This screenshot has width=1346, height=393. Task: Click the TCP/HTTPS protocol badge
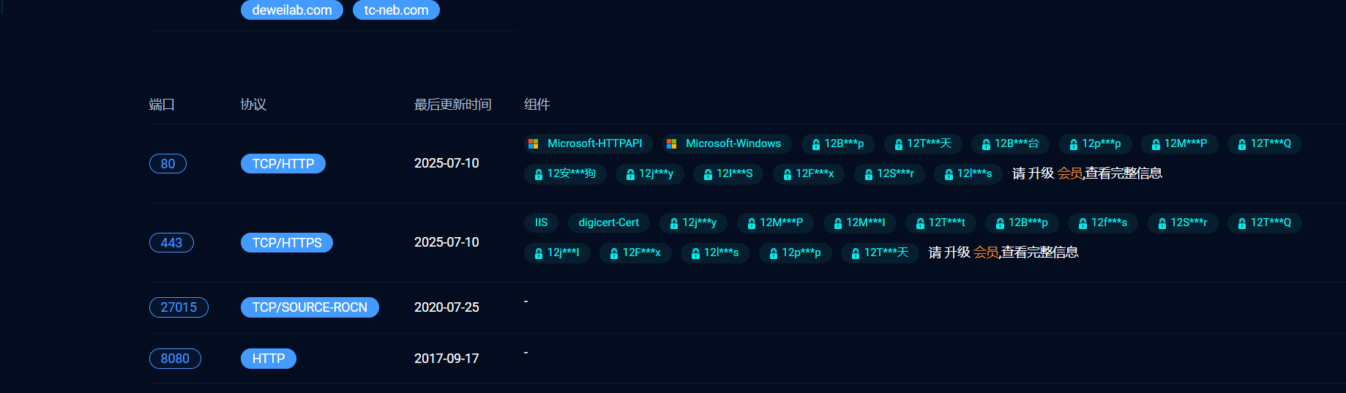tap(287, 242)
